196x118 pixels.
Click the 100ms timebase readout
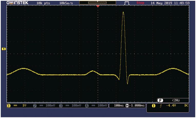(119, 105)
